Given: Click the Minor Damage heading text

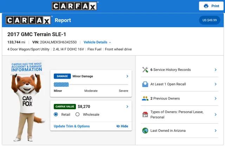Looking at the screenshot, I should pos(83,76).
